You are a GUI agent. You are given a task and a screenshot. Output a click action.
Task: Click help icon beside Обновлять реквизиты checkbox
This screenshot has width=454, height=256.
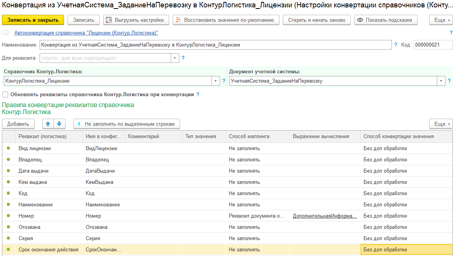[198, 94]
